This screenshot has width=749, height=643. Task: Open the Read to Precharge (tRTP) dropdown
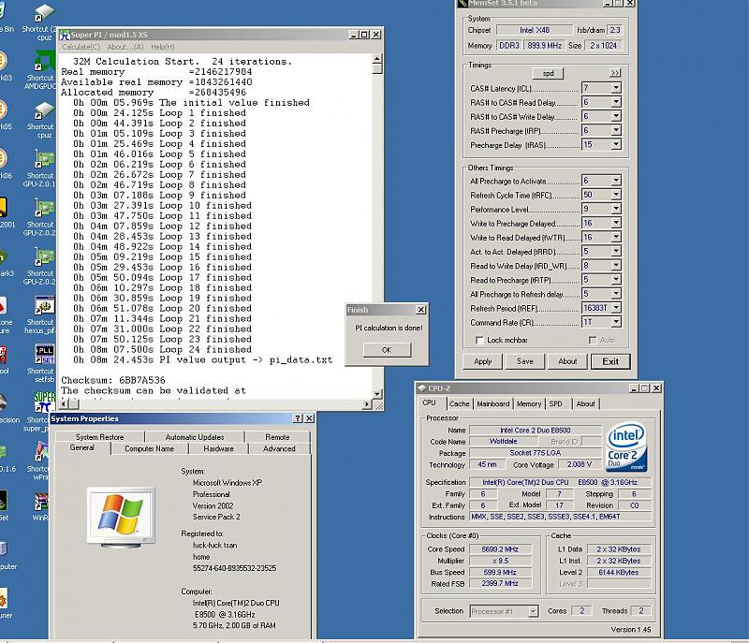coord(616,280)
